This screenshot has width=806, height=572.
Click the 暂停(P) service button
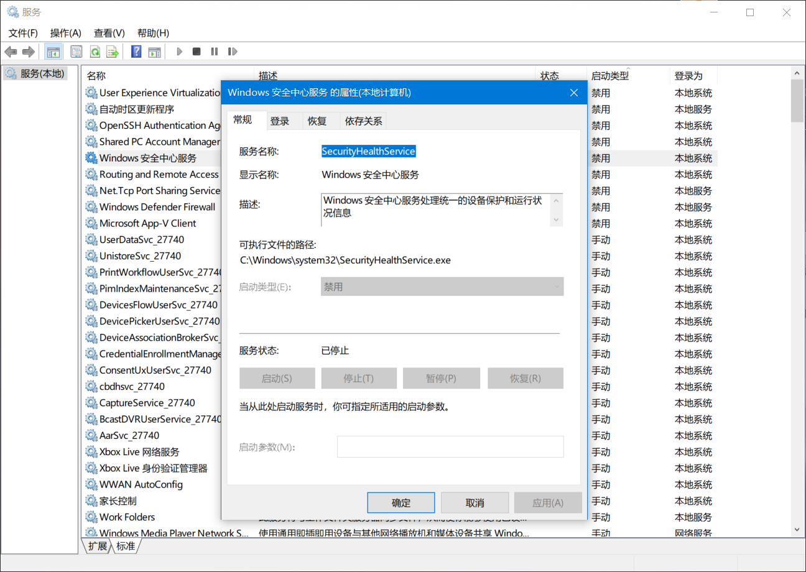[442, 378]
